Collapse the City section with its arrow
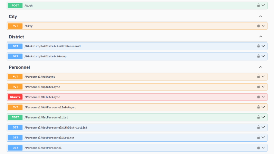This screenshot has height=154, width=274. click(x=261, y=17)
